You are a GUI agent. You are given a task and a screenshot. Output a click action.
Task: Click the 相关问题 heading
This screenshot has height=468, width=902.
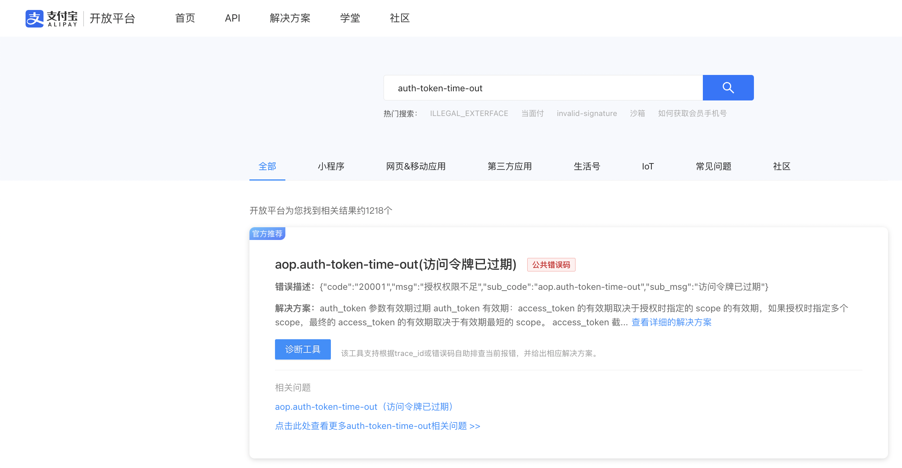[x=293, y=388]
